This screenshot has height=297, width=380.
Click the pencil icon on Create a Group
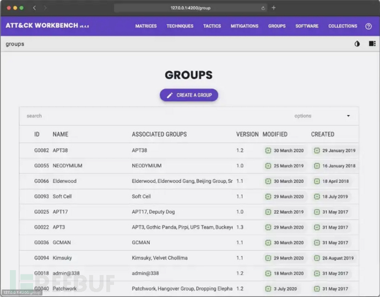tap(170, 96)
